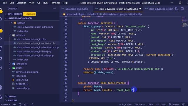Open Extensions view in activity bar

point(1,48)
